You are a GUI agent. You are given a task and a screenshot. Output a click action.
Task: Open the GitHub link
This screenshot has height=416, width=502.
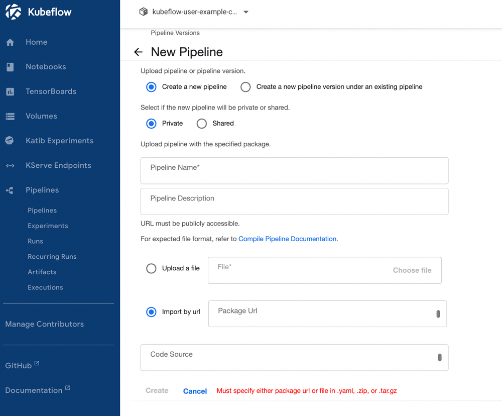click(x=18, y=365)
